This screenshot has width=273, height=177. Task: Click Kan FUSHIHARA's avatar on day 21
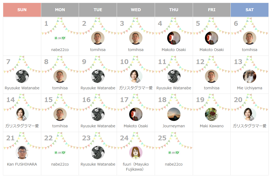click(x=22, y=153)
